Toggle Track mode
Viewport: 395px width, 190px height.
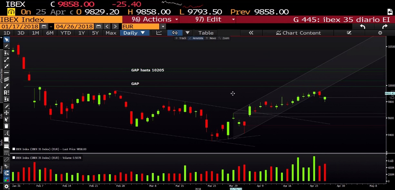(x=181, y=38)
